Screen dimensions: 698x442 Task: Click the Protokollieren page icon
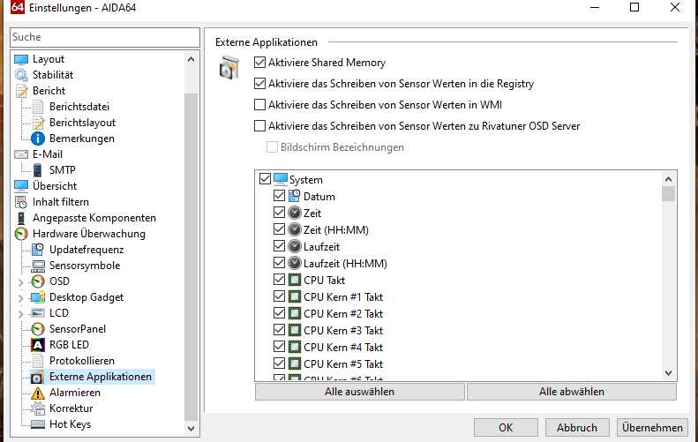pyautogui.click(x=38, y=361)
